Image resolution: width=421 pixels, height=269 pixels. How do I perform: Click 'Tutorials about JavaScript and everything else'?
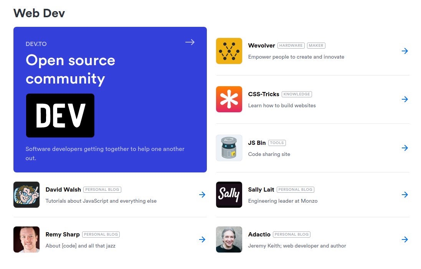101,201
